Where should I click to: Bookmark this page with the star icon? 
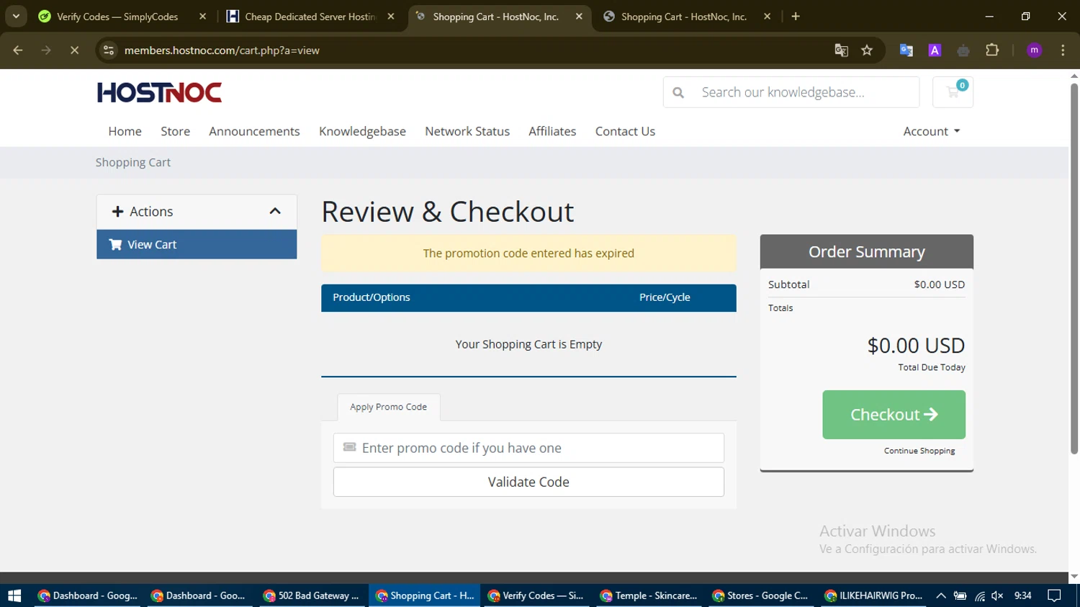(x=867, y=50)
